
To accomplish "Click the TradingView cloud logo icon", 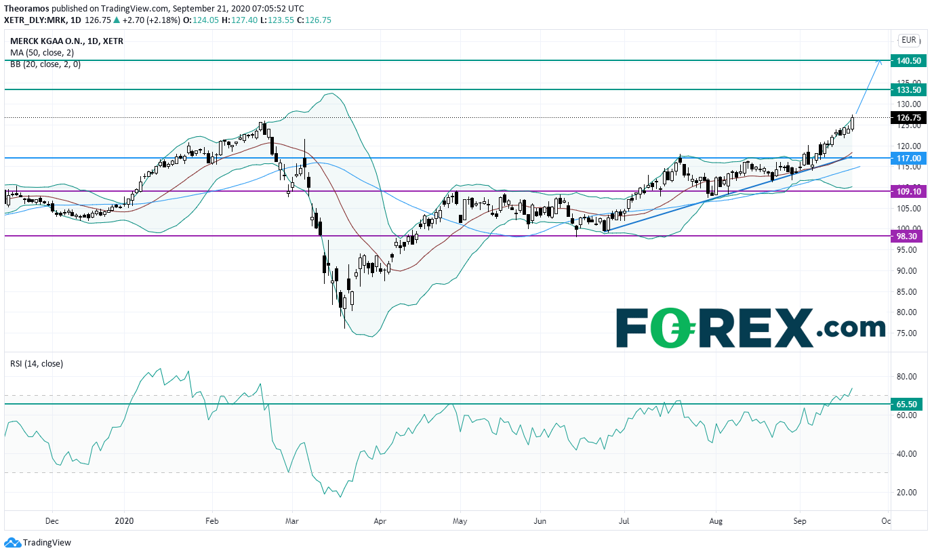I will coord(12,542).
